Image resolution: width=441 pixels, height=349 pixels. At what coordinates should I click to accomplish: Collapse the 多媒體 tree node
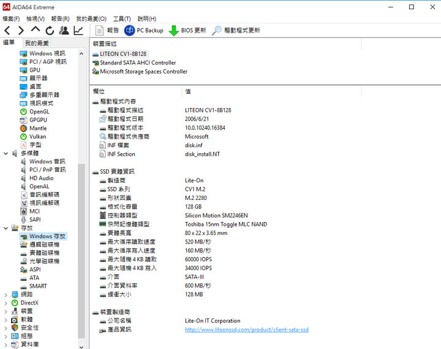(x=6, y=153)
